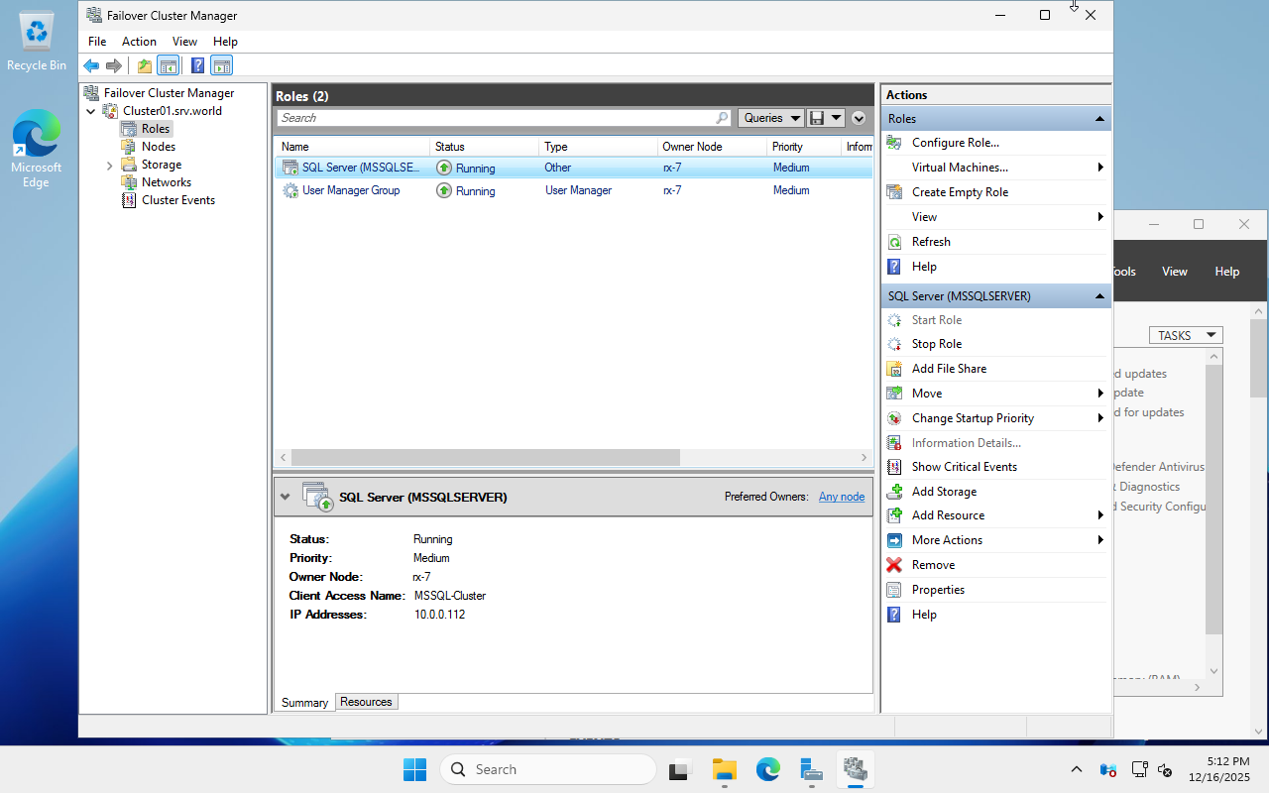The width and height of the screenshot is (1269, 793).
Task: Click Refresh in the Roles actions
Action: (x=930, y=242)
